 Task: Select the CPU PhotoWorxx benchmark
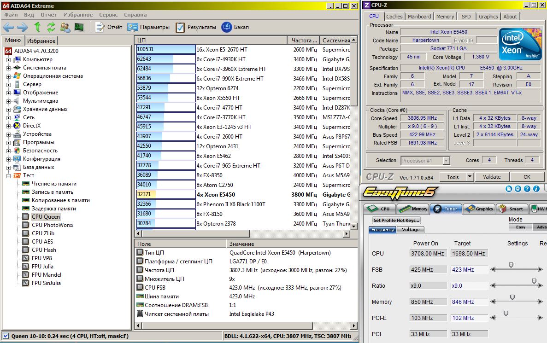click(x=53, y=225)
